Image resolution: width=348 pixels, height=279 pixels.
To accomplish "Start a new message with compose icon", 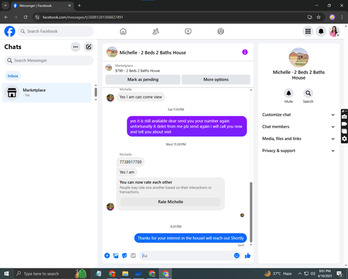I will pyautogui.click(x=88, y=47).
